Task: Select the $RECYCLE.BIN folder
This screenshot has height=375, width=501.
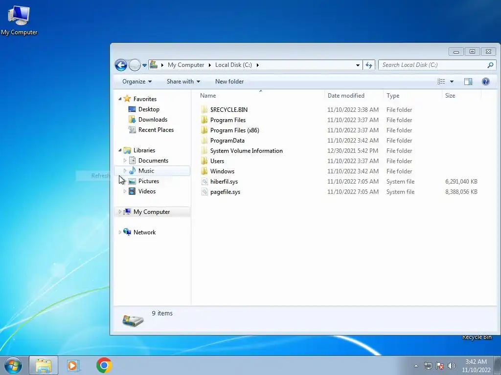Action: pos(229,110)
